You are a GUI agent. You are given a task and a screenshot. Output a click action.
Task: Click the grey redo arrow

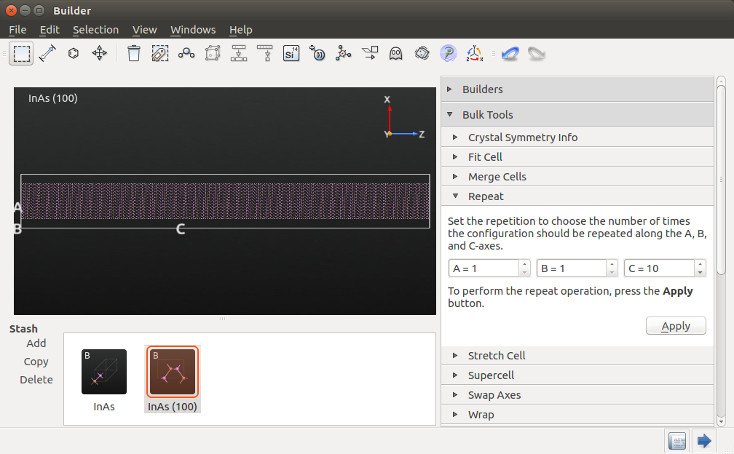coord(537,53)
